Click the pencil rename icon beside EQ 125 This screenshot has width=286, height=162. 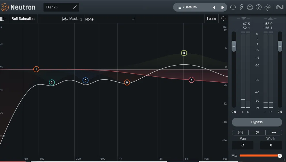pos(75,7)
